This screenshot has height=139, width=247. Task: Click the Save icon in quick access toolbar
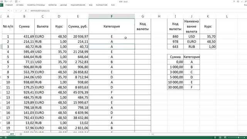click(2, 2)
